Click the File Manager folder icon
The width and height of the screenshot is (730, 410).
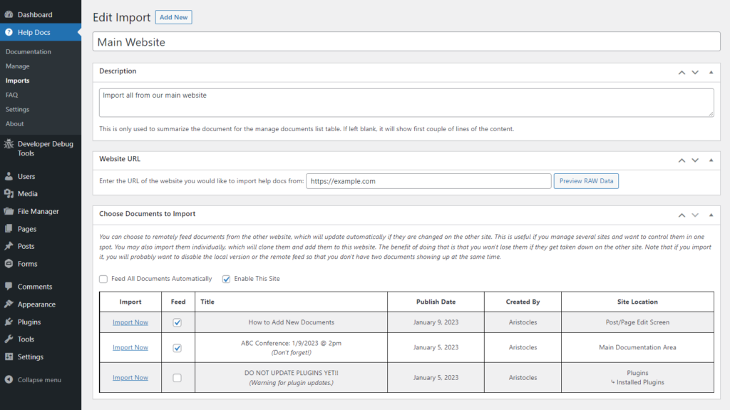9,211
